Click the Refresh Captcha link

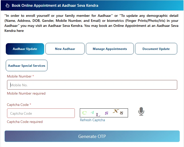pos(92,120)
